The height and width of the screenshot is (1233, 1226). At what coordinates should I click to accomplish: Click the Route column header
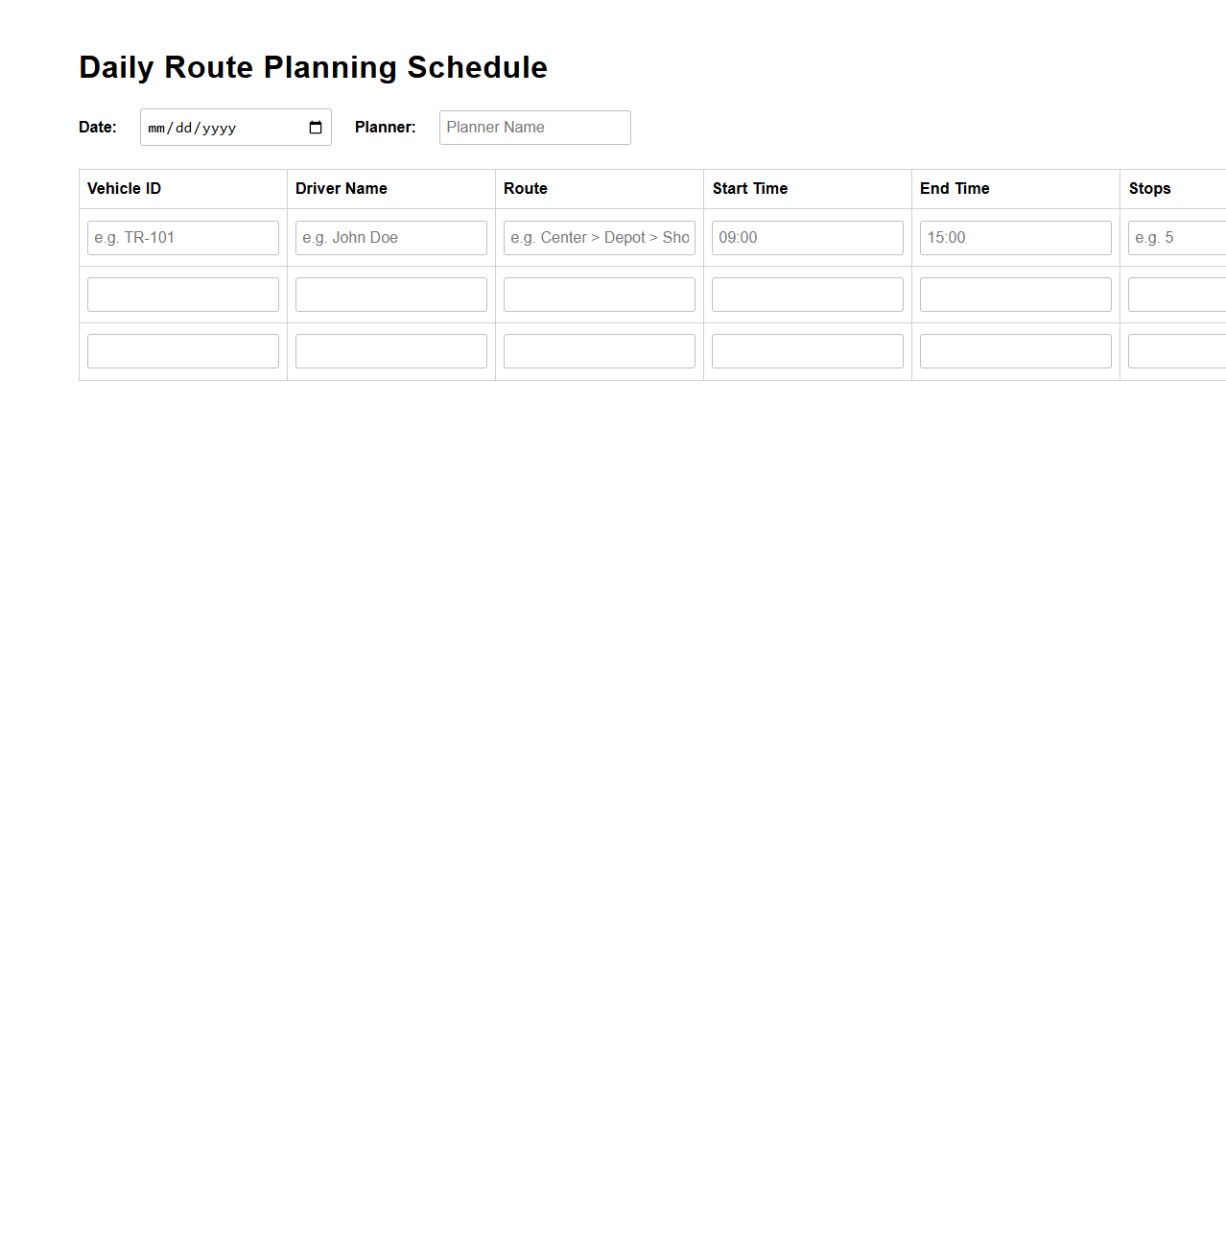pos(525,188)
